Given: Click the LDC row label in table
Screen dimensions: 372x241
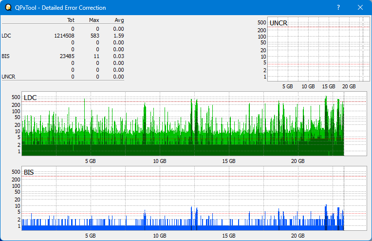Looking at the screenshot, I should pyautogui.click(x=6, y=36).
